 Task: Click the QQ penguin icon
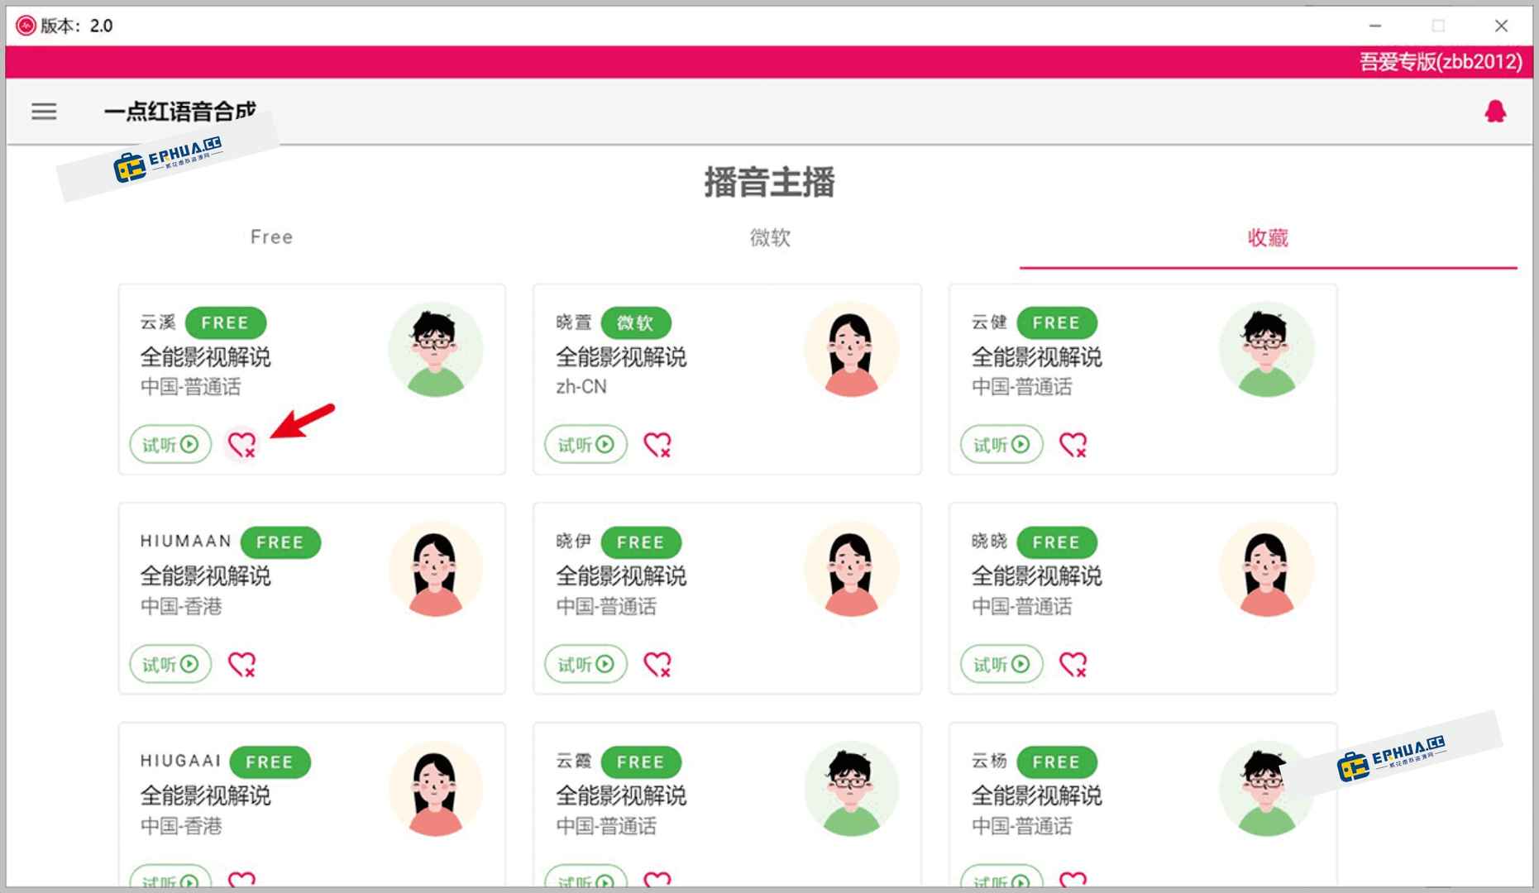(x=1495, y=111)
